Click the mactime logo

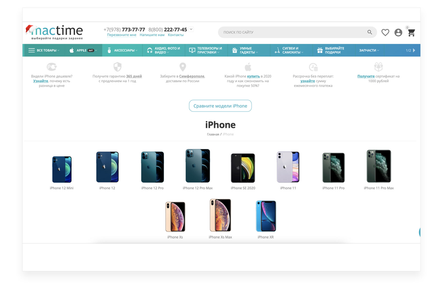pos(54,32)
